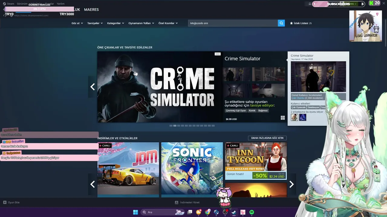This screenshot has height=217, width=387.
Task: Open Windows Start menu
Action: tap(135, 212)
